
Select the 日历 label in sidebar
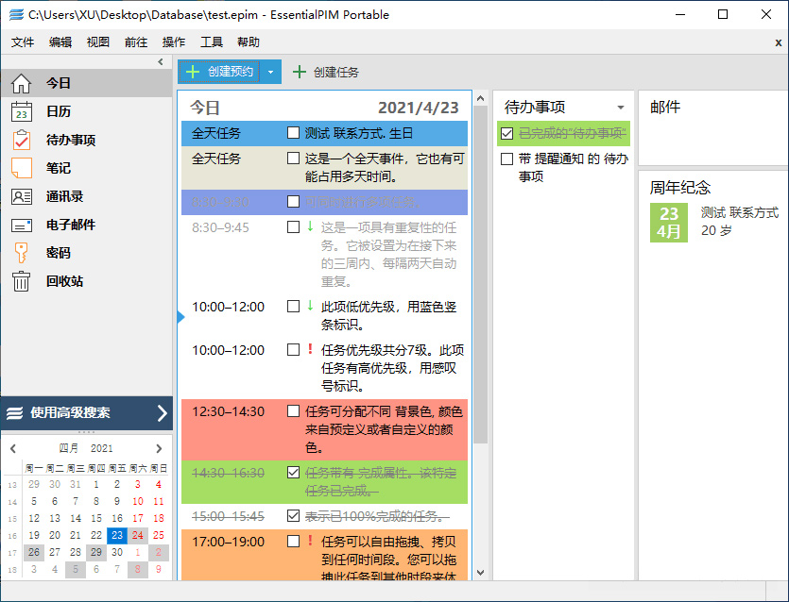[x=59, y=111]
